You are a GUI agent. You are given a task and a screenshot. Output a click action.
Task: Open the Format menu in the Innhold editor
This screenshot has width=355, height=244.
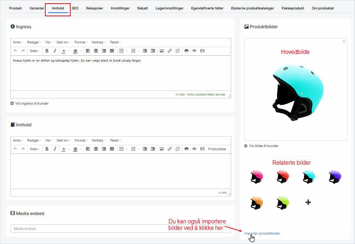(x=80, y=140)
